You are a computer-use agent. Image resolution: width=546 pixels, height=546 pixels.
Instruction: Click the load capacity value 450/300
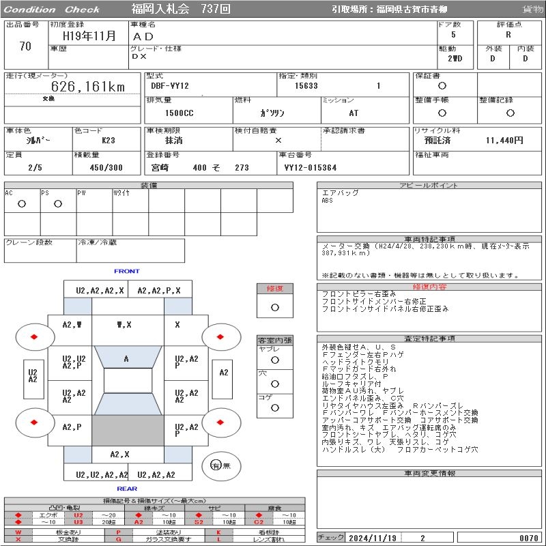click(x=106, y=168)
